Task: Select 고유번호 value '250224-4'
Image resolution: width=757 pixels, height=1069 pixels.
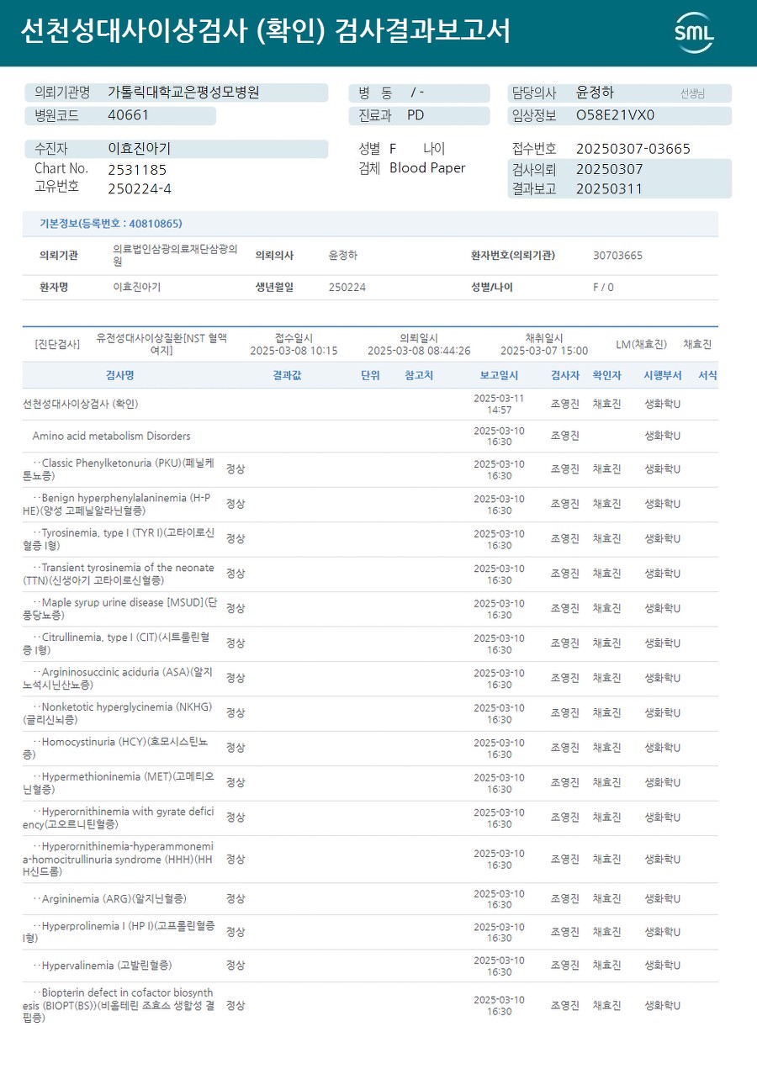Action: (x=140, y=188)
